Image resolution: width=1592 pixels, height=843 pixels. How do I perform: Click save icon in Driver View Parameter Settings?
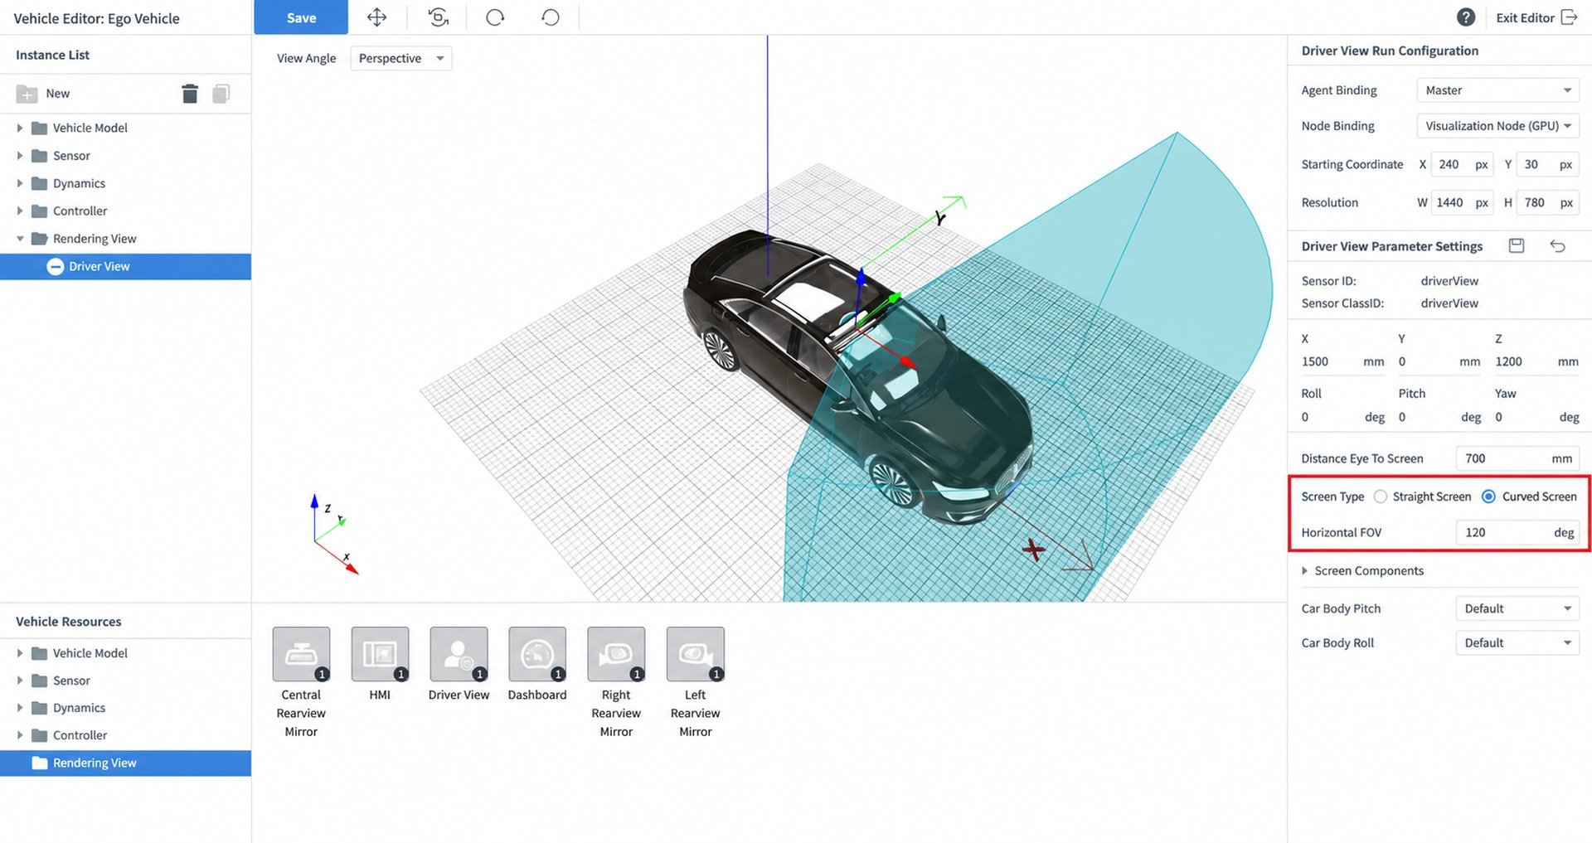pyautogui.click(x=1517, y=245)
